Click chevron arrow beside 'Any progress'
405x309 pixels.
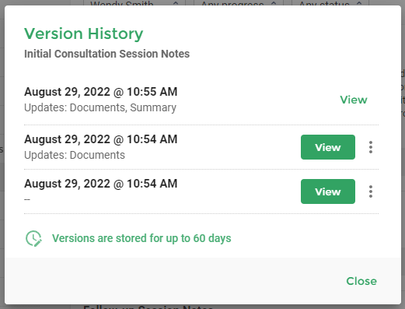pyautogui.click(x=274, y=3)
